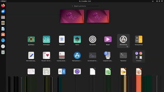Launch the Video (Видео) player
Screen dimensions: 164x92
click(x=108, y=39)
